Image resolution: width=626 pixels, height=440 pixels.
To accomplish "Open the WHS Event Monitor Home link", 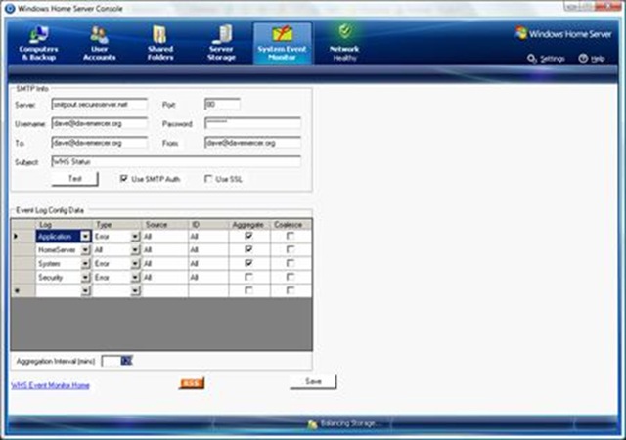I will [x=50, y=385].
